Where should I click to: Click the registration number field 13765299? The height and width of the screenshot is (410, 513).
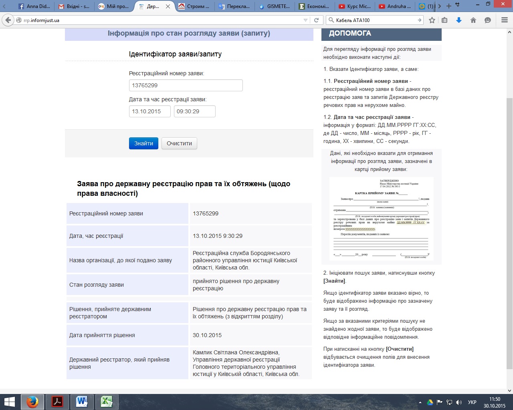(186, 85)
